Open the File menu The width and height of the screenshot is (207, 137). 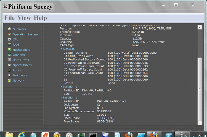9,18
